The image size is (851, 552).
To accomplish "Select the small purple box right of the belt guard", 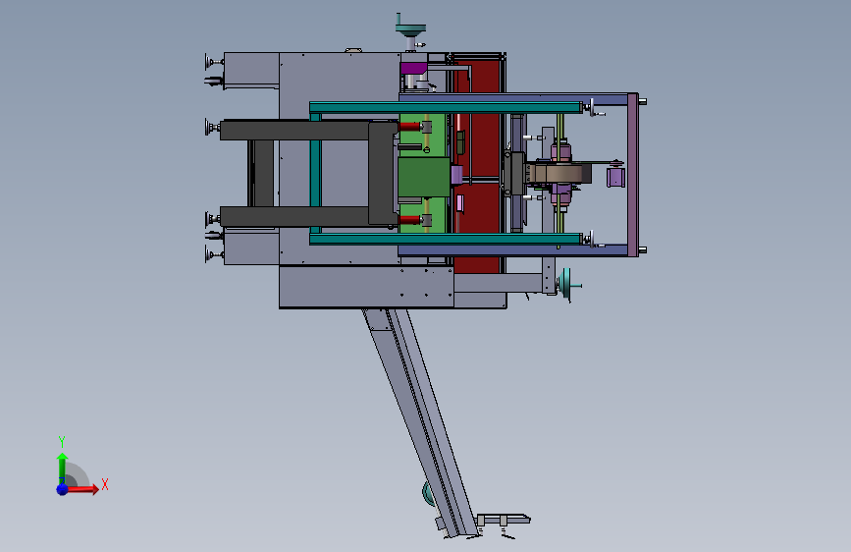I will pyautogui.click(x=615, y=177).
